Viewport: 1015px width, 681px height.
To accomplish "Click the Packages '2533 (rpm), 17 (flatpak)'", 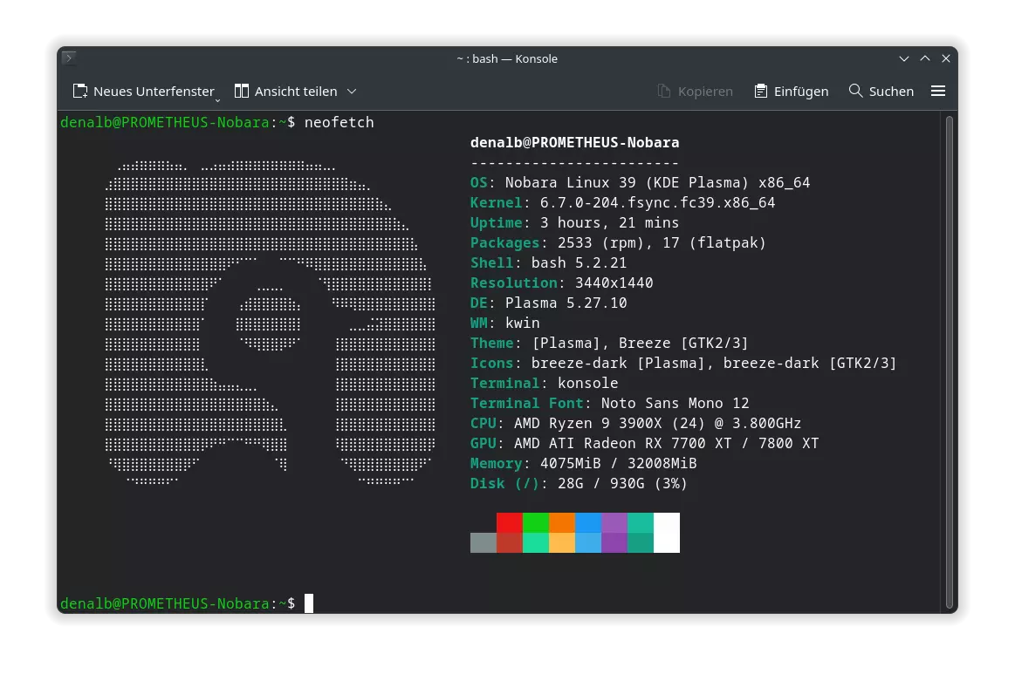I will tap(618, 242).
